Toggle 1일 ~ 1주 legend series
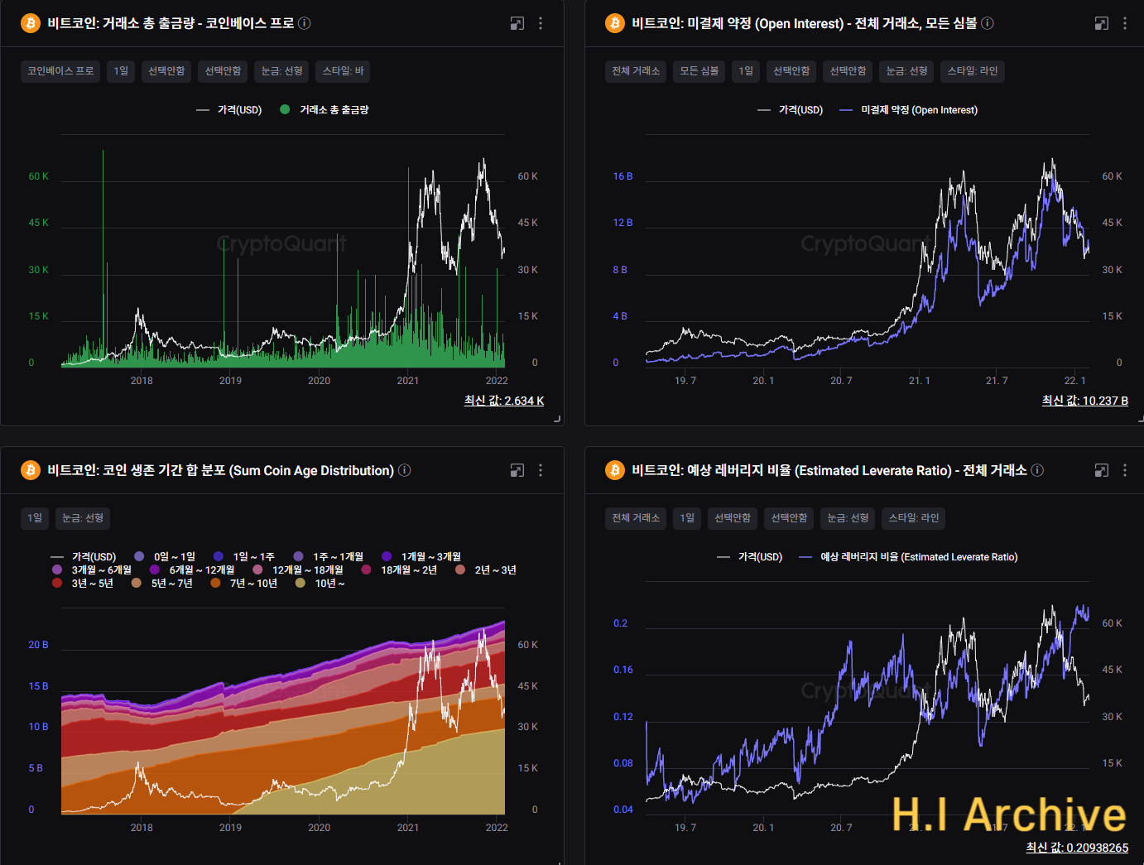 click(x=244, y=557)
